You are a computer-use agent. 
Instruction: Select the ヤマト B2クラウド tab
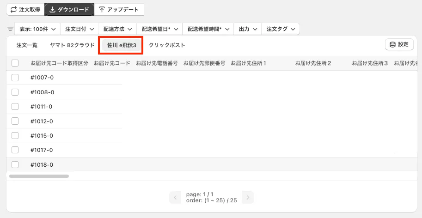tap(72, 45)
